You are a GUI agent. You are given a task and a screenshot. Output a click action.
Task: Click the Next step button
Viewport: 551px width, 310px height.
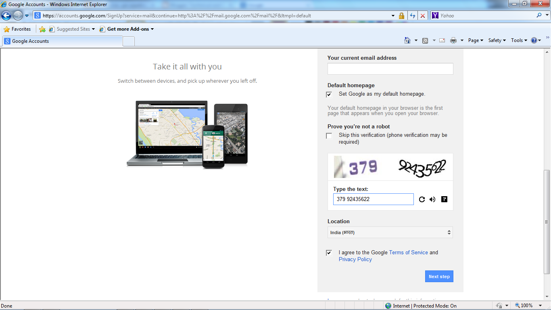[x=439, y=276]
